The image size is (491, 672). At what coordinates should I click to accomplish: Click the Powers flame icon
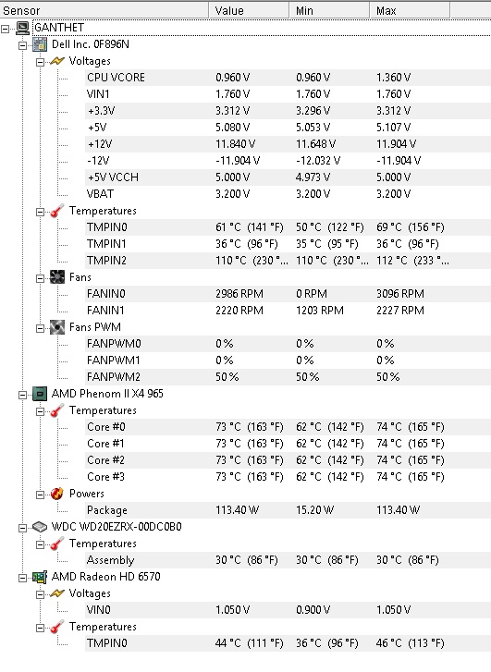57,494
